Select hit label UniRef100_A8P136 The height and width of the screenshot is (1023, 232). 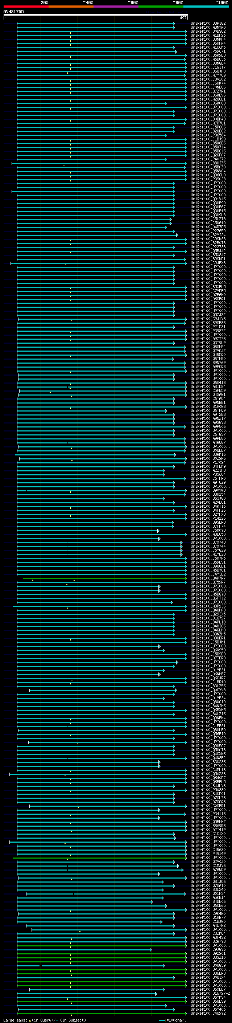208,606
